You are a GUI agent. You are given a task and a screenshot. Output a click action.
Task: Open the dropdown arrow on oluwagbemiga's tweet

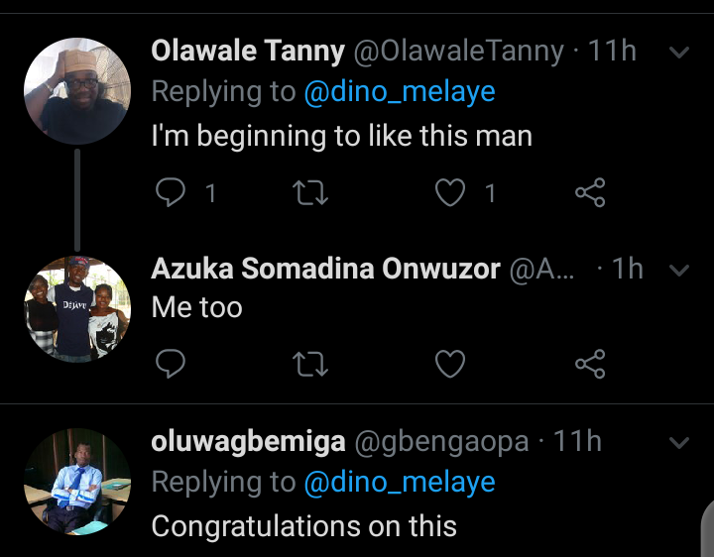(679, 443)
